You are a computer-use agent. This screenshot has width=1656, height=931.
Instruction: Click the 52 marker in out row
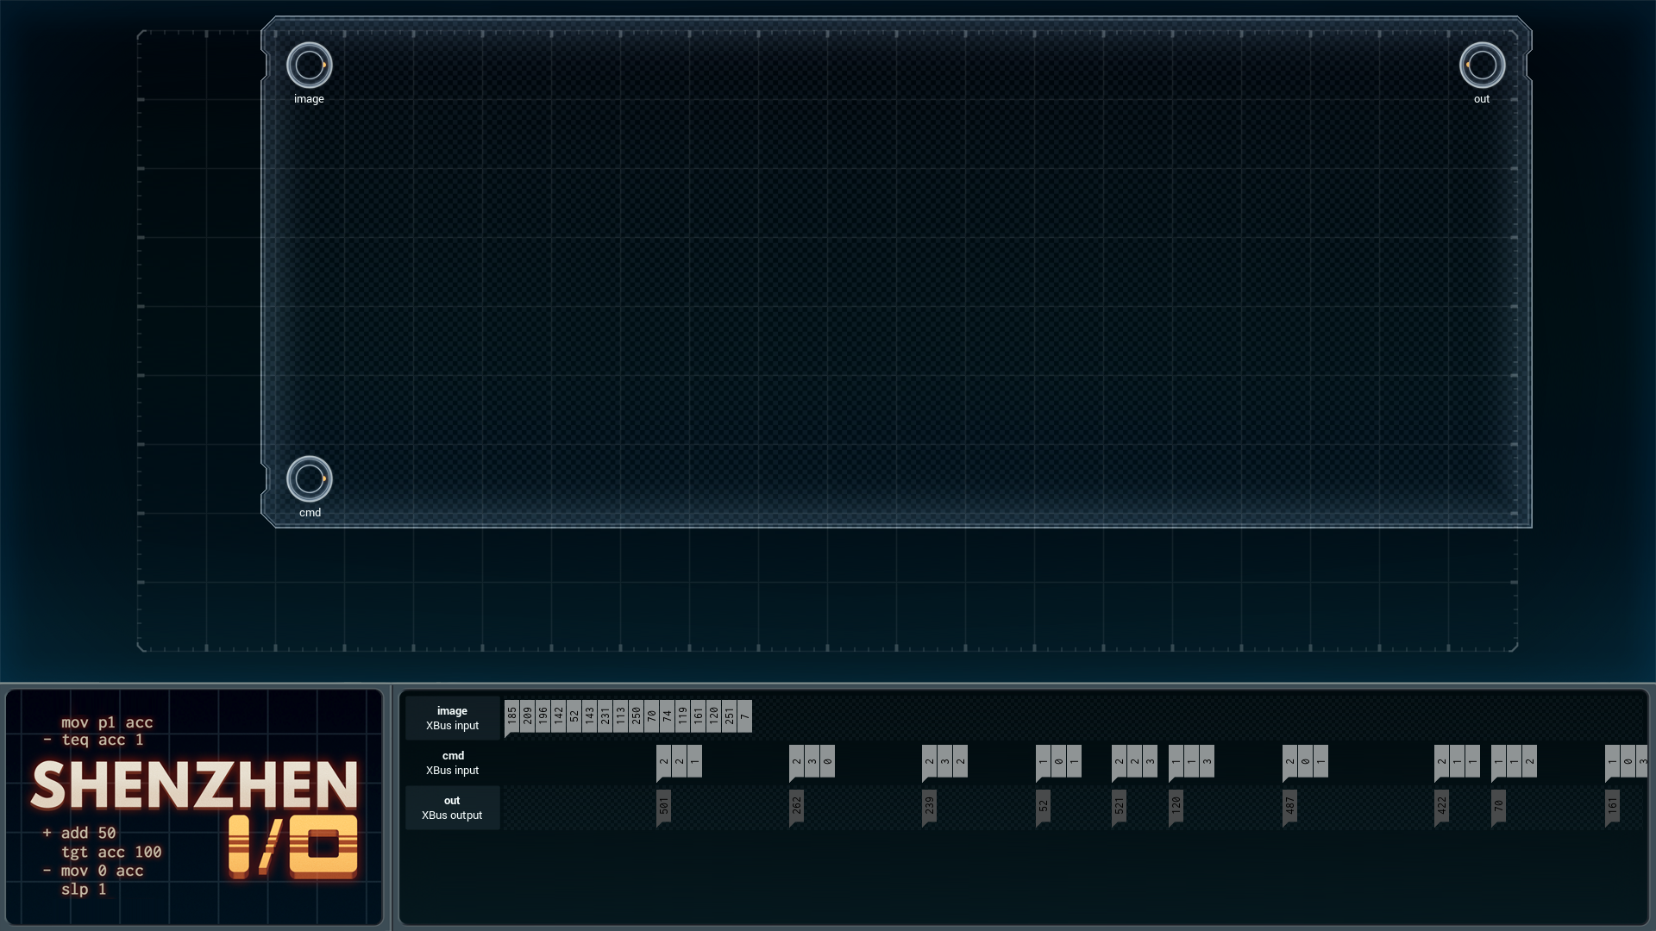[1043, 807]
